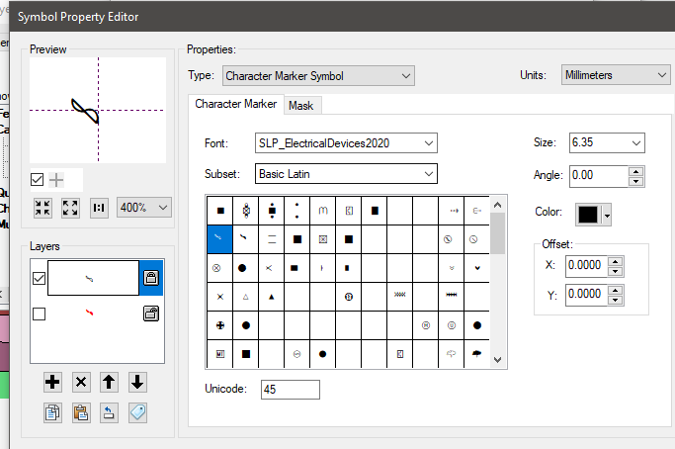Viewport: 675px width, 449px height.
Task: Increase Offset Y with up arrow
Action: (x=616, y=291)
